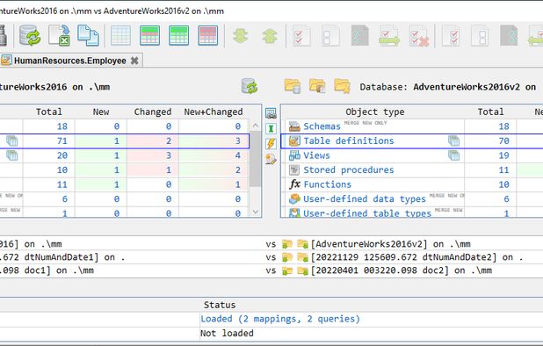Click the Not loaded status text
Viewport: 543px width, 346px height.
(227, 333)
